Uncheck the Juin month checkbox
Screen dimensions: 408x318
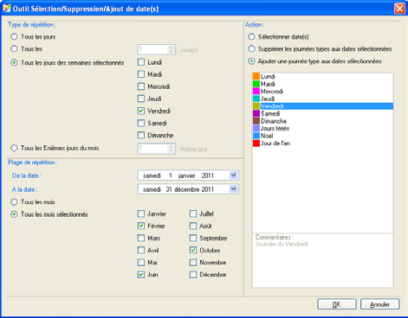coord(141,275)
